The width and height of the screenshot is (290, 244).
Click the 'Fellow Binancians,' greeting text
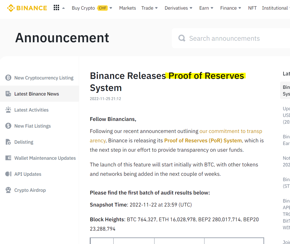click(x=113, y=119)
